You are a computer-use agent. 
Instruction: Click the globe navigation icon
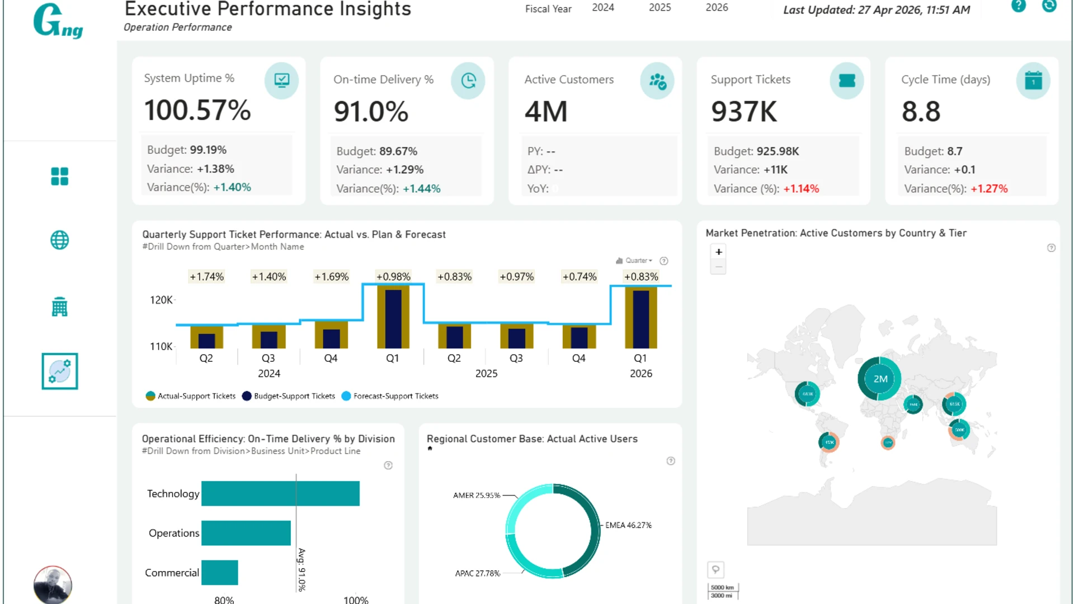click(x=59, y=240)
